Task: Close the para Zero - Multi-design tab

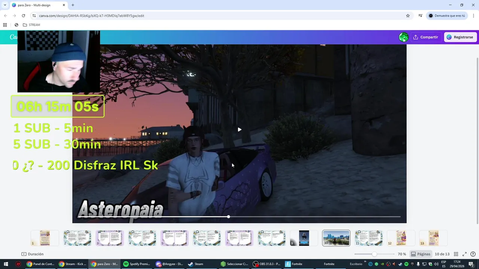Action: click(x=64, y=5)
